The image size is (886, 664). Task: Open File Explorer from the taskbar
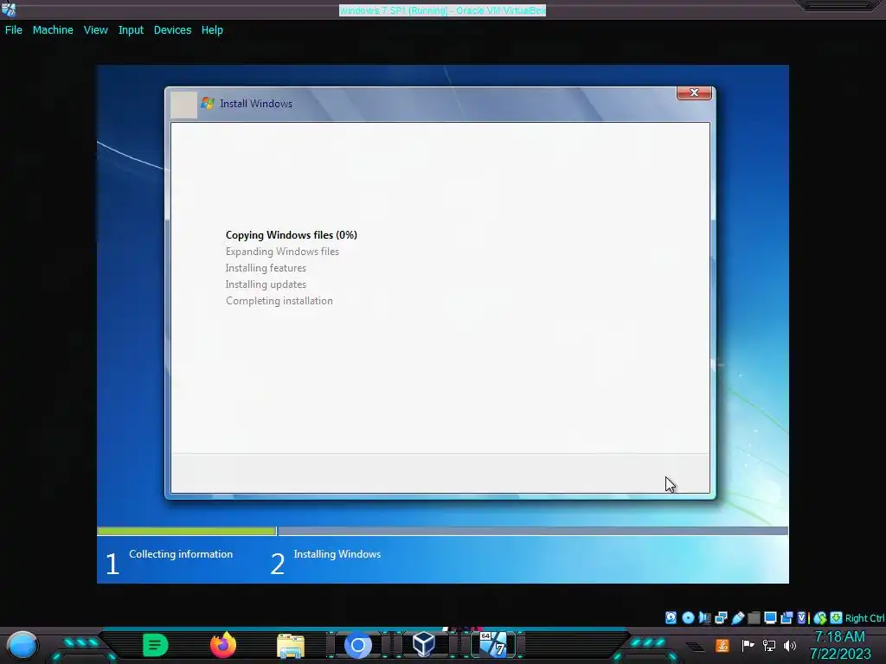tap(291, 646)
